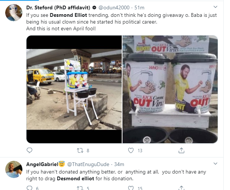Open Dr. Steford's profile picture
This screenshot has height=190, width=230.
coord(13,13)
